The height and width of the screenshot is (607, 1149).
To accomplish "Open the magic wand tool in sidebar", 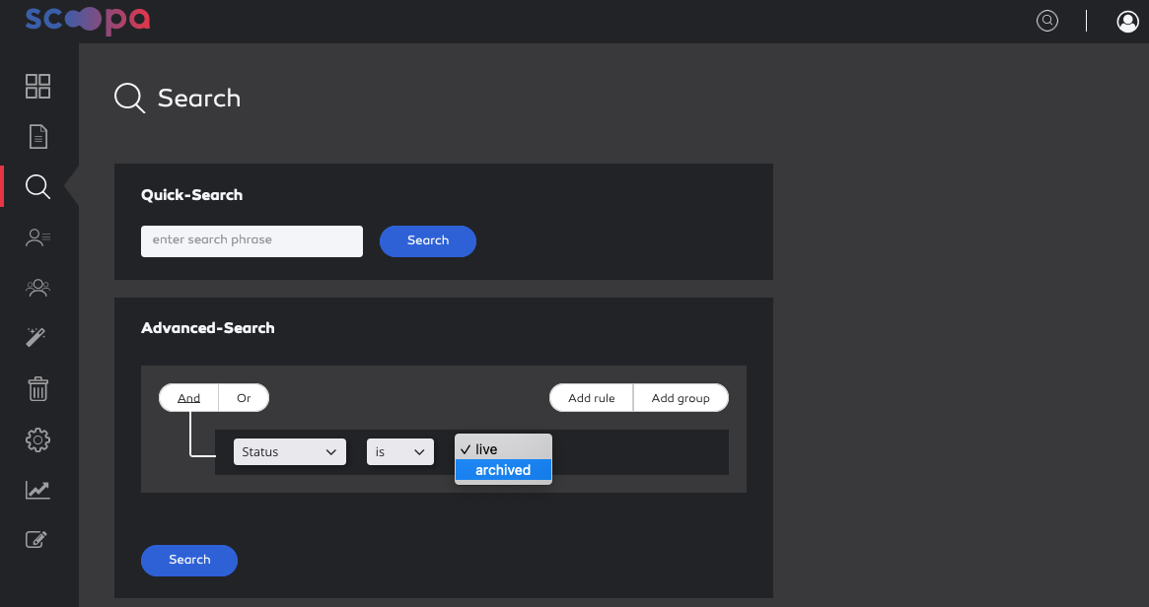I will pyautogui.click(x=36, y=338).
